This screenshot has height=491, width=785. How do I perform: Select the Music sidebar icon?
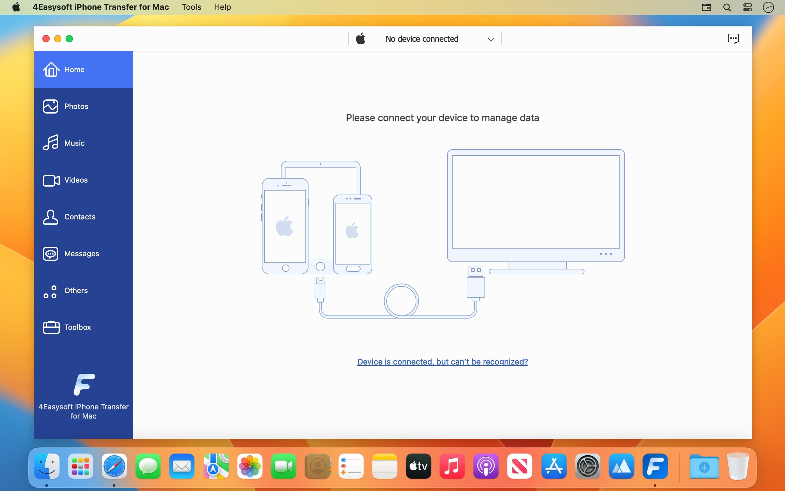pos(51,143)
